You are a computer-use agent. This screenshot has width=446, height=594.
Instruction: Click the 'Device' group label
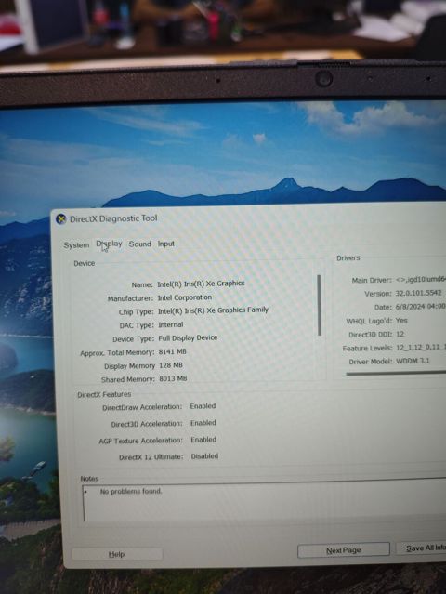click(84, 263)
